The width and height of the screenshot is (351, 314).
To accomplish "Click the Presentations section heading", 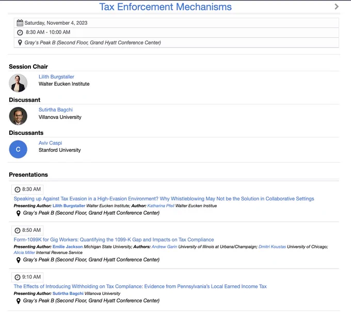I will point(28,175).
